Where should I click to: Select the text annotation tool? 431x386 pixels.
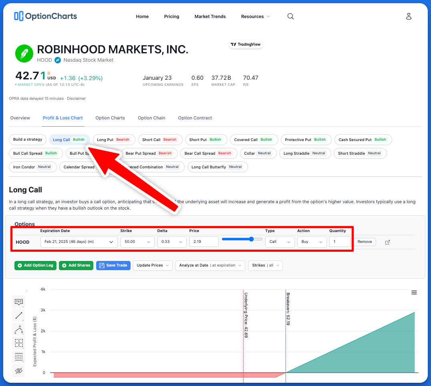click(19, 302)
